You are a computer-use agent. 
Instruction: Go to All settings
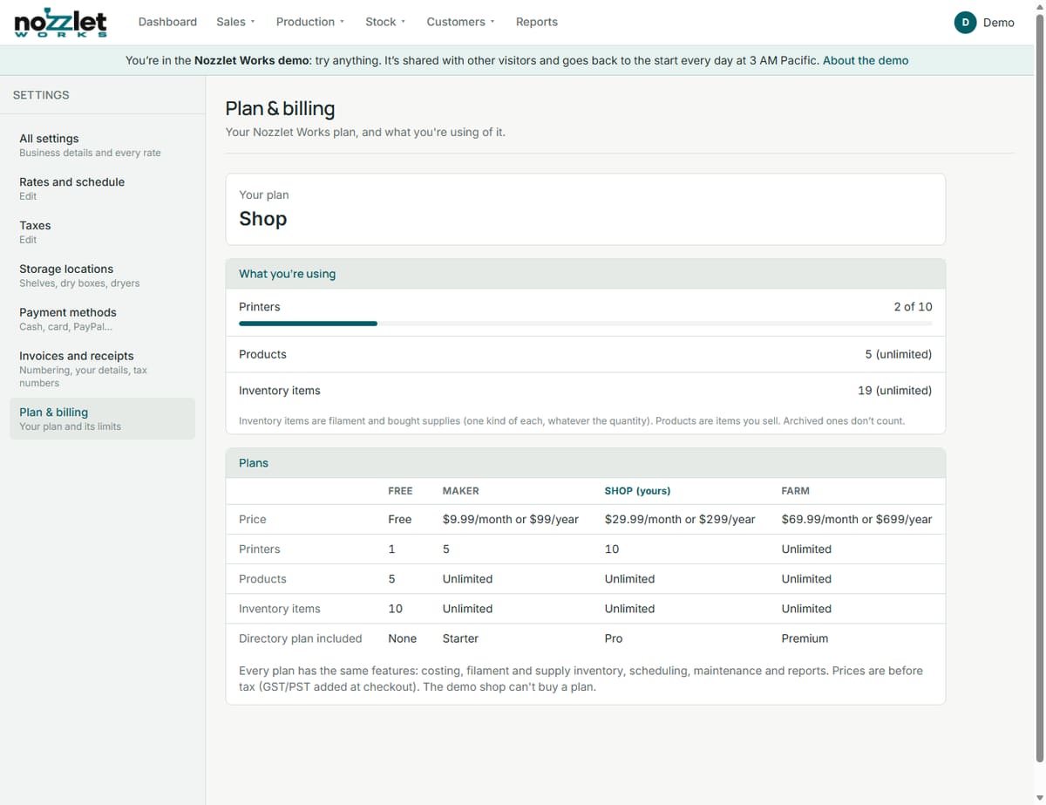click(x=102, y=145)
